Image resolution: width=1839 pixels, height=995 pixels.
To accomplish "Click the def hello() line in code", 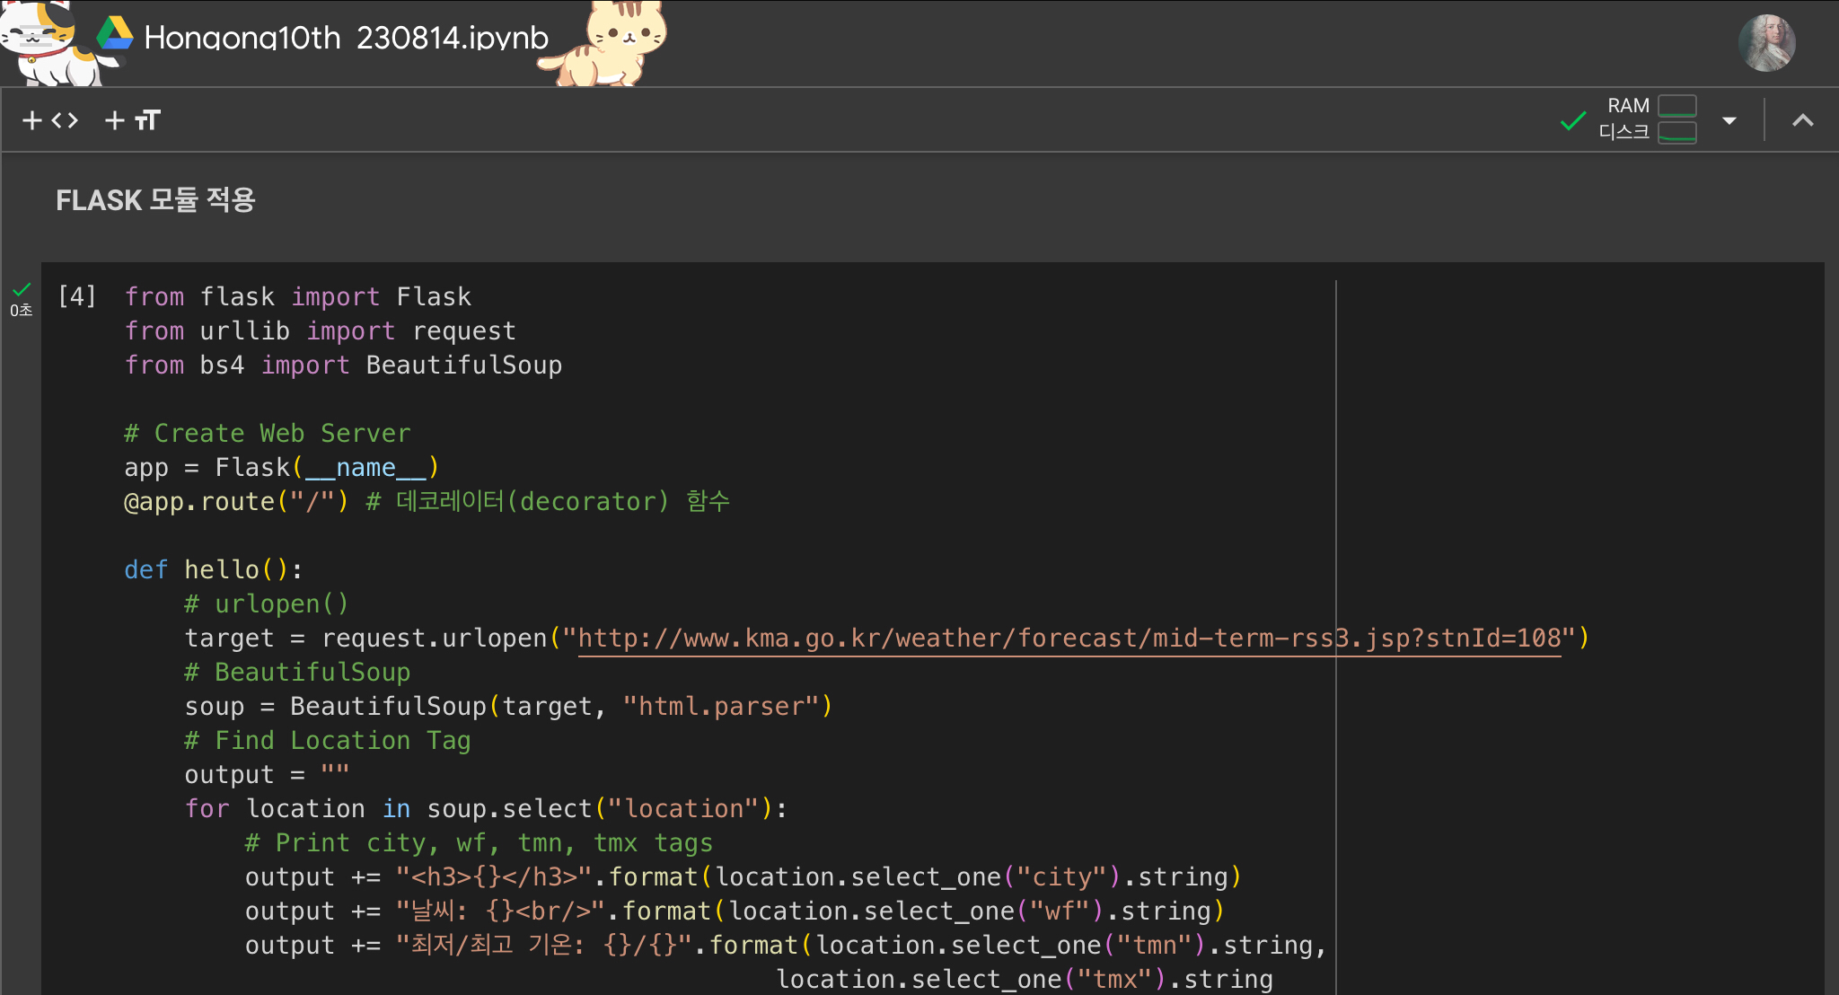I will (214, 570).
